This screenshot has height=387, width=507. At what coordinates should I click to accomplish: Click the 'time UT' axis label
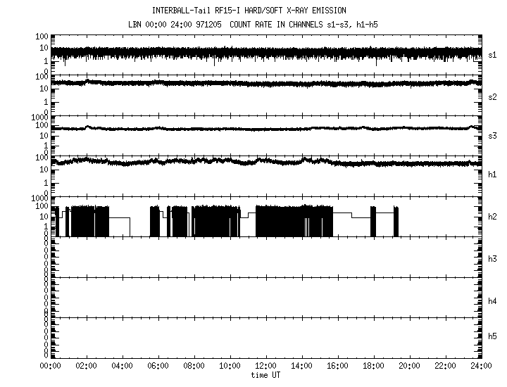[x=265, y=375]
